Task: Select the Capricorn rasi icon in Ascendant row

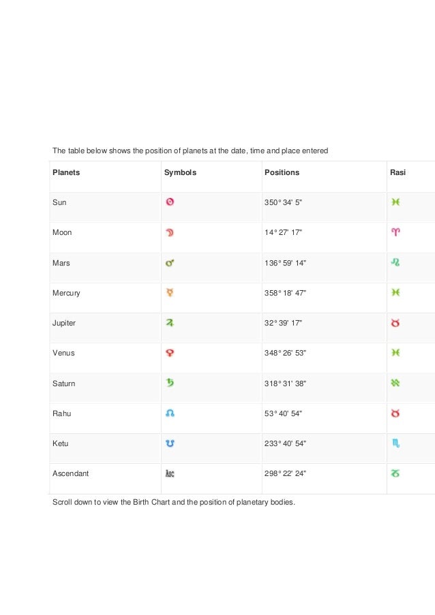Action: [395, 473]
